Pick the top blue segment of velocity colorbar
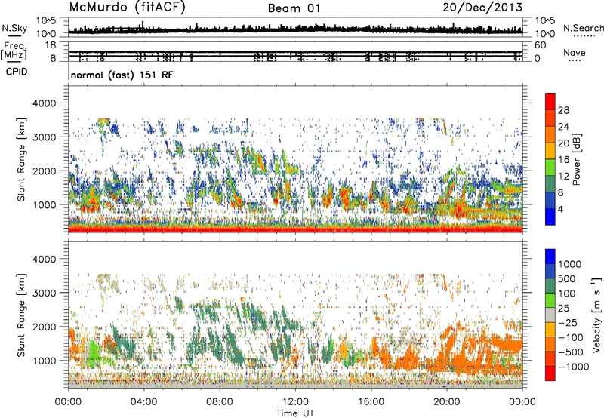This screenshot has width=604, height=418. click(550, 257)
